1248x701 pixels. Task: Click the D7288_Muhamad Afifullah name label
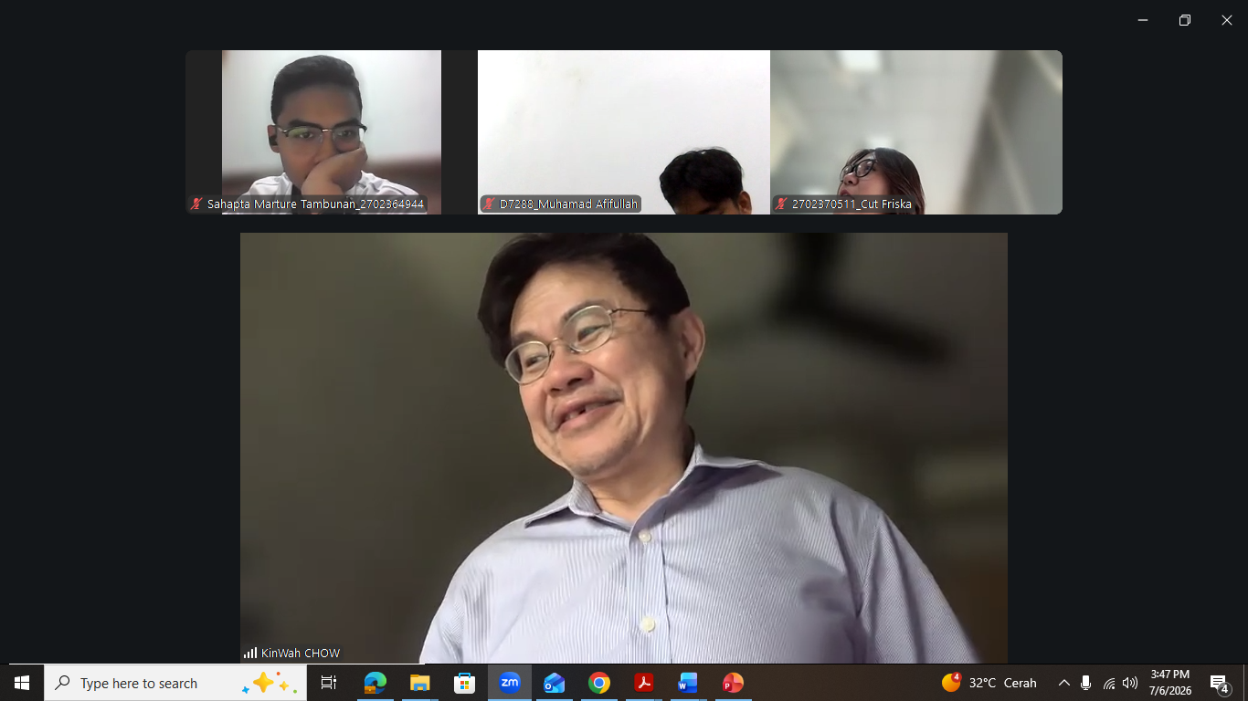point(569,204)
